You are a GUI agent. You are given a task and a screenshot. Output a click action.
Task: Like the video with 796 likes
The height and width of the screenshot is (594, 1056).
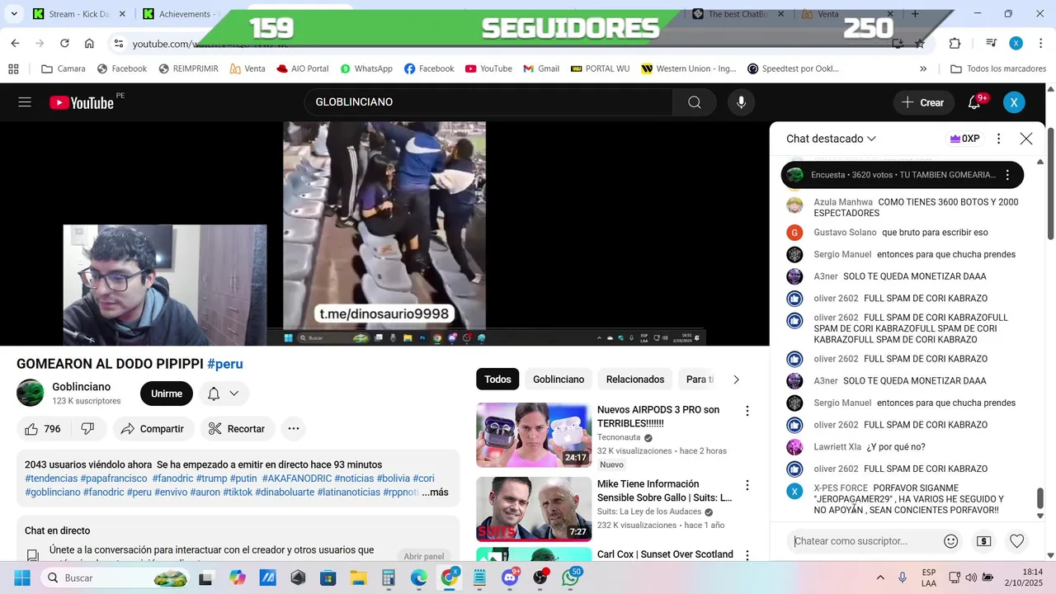(43, 429)
